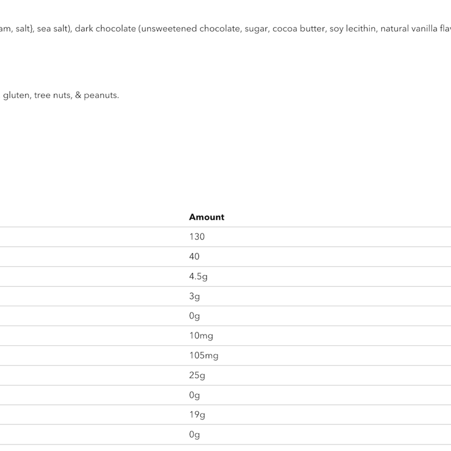Select the 0g value directly below 25g
This screenshot has width=451, height=451.
click(194, 396)
